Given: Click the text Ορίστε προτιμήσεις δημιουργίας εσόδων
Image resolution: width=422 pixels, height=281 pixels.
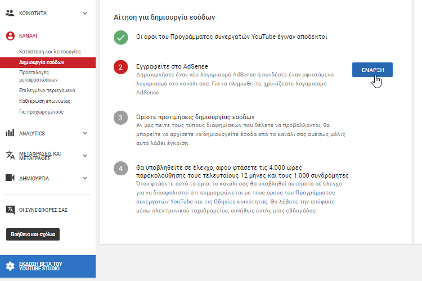Looking at the screenshot, I should coord(195,117).
